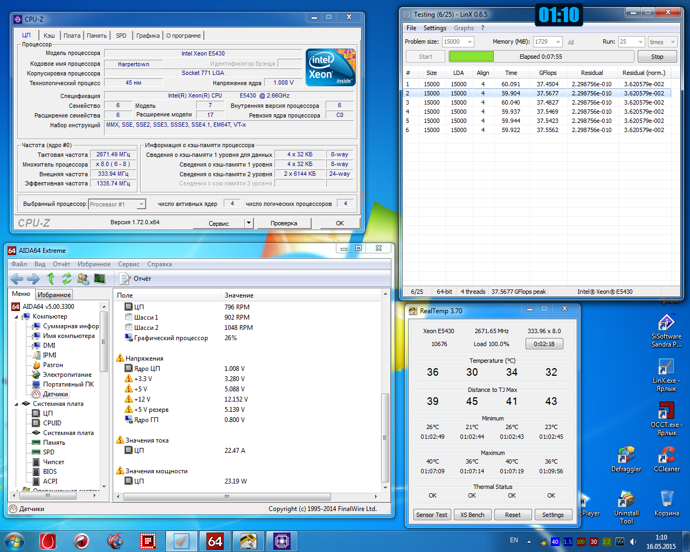Image resolution: width=690 pixels, height=552 pixels.
Task: Open the Defraggler desktop icon
Action: point(626,459)
